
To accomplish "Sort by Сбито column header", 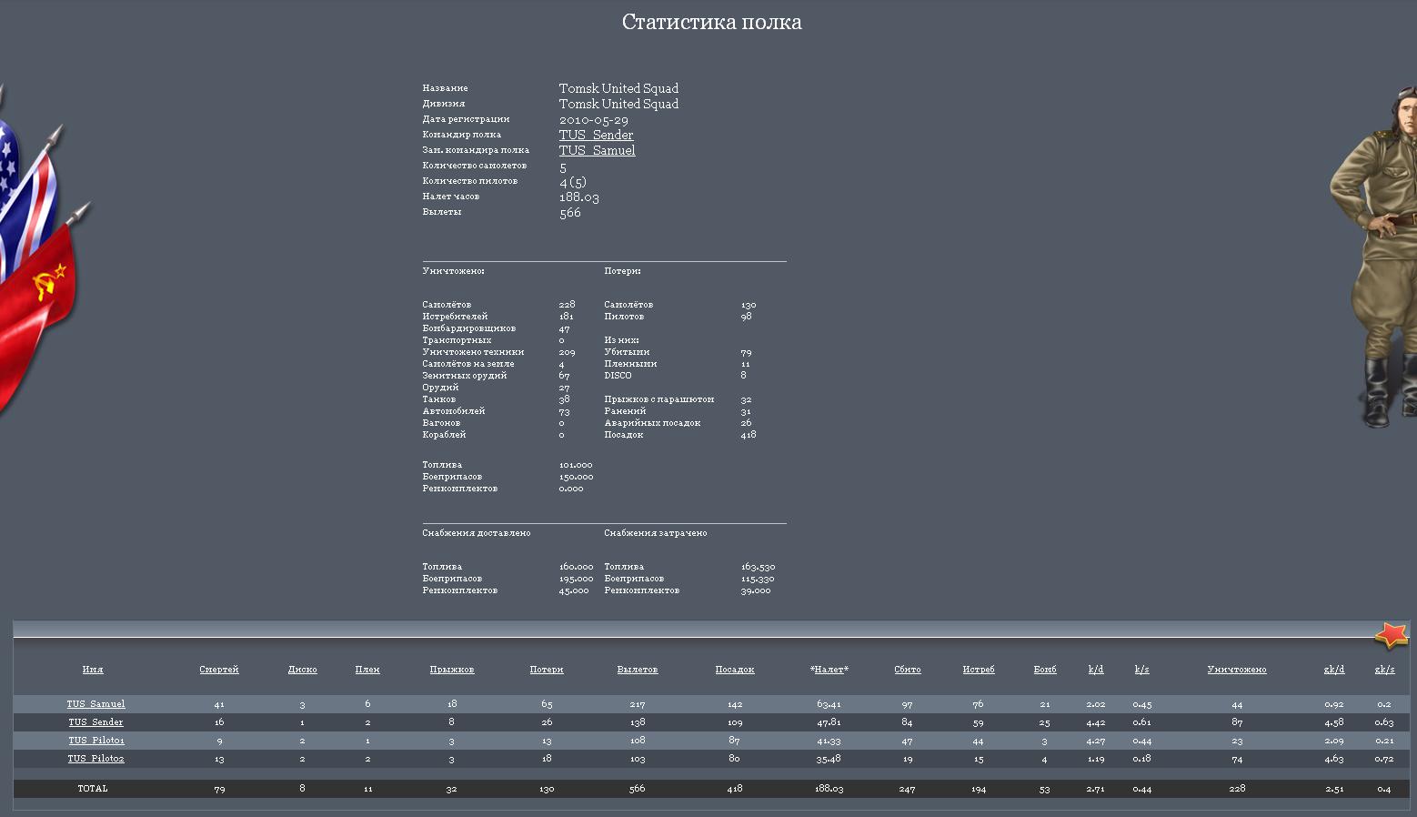I will click(x=908, y=670).
